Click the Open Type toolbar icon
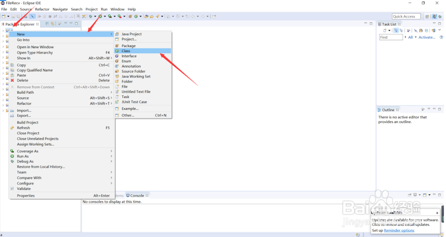The image size is (446, 237). 146,16
